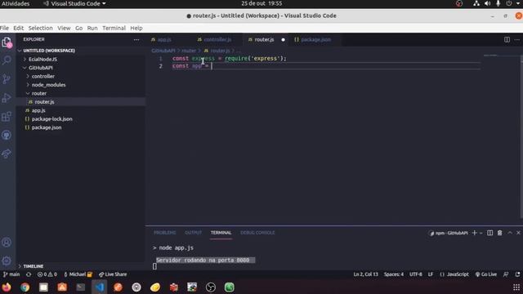Click the feedback icon in status bar
Image resolution: width=523 pixels, height=294 pixels.
tap(506, 274)
